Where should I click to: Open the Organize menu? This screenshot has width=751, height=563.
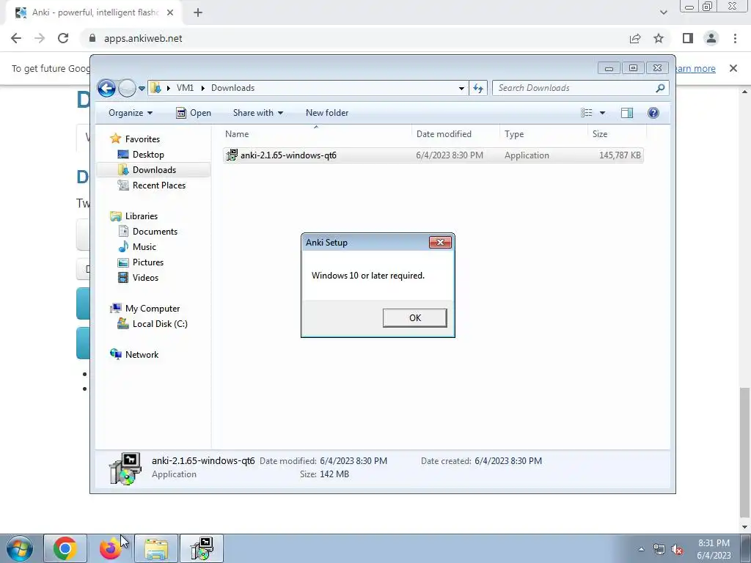pyautogui.click(x=131, y=113)
